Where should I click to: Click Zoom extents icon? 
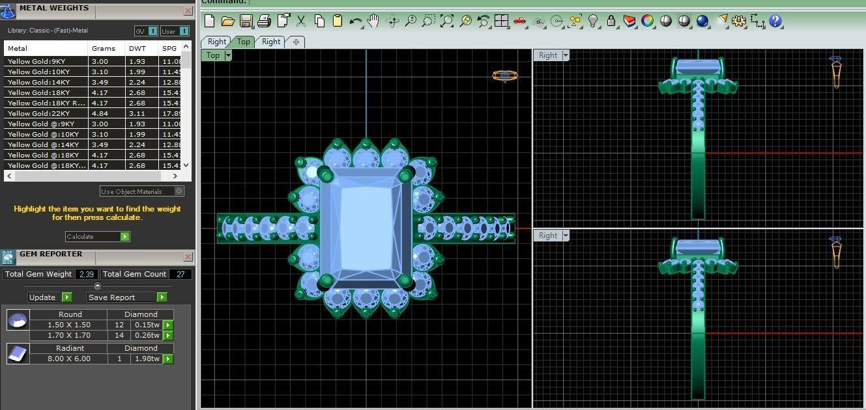point(447,21)
